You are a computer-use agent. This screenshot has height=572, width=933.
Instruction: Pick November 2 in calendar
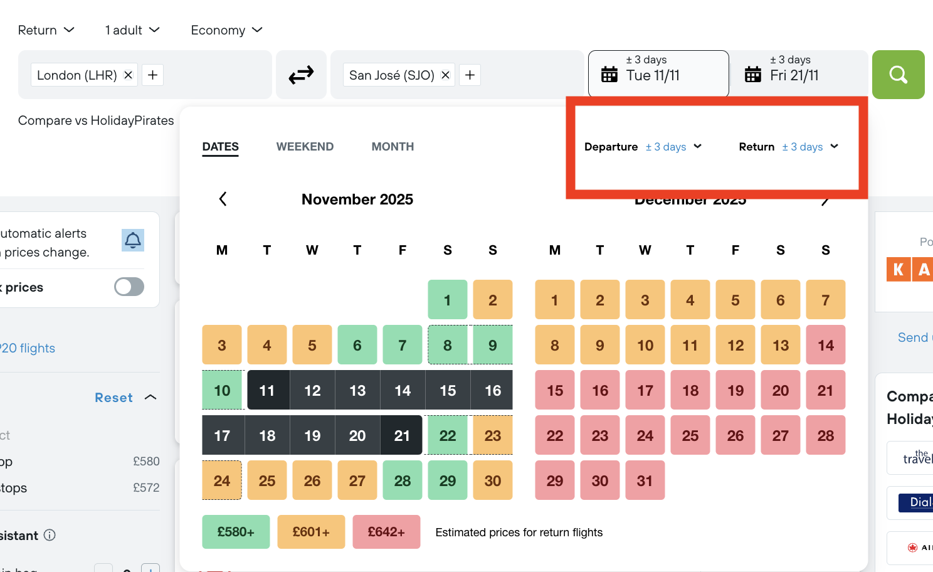pos(493,300)
